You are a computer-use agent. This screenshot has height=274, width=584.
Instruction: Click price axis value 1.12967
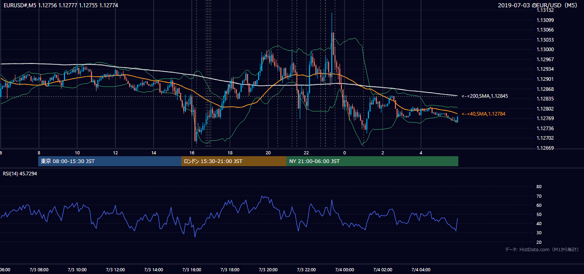(x=546, y=59)
